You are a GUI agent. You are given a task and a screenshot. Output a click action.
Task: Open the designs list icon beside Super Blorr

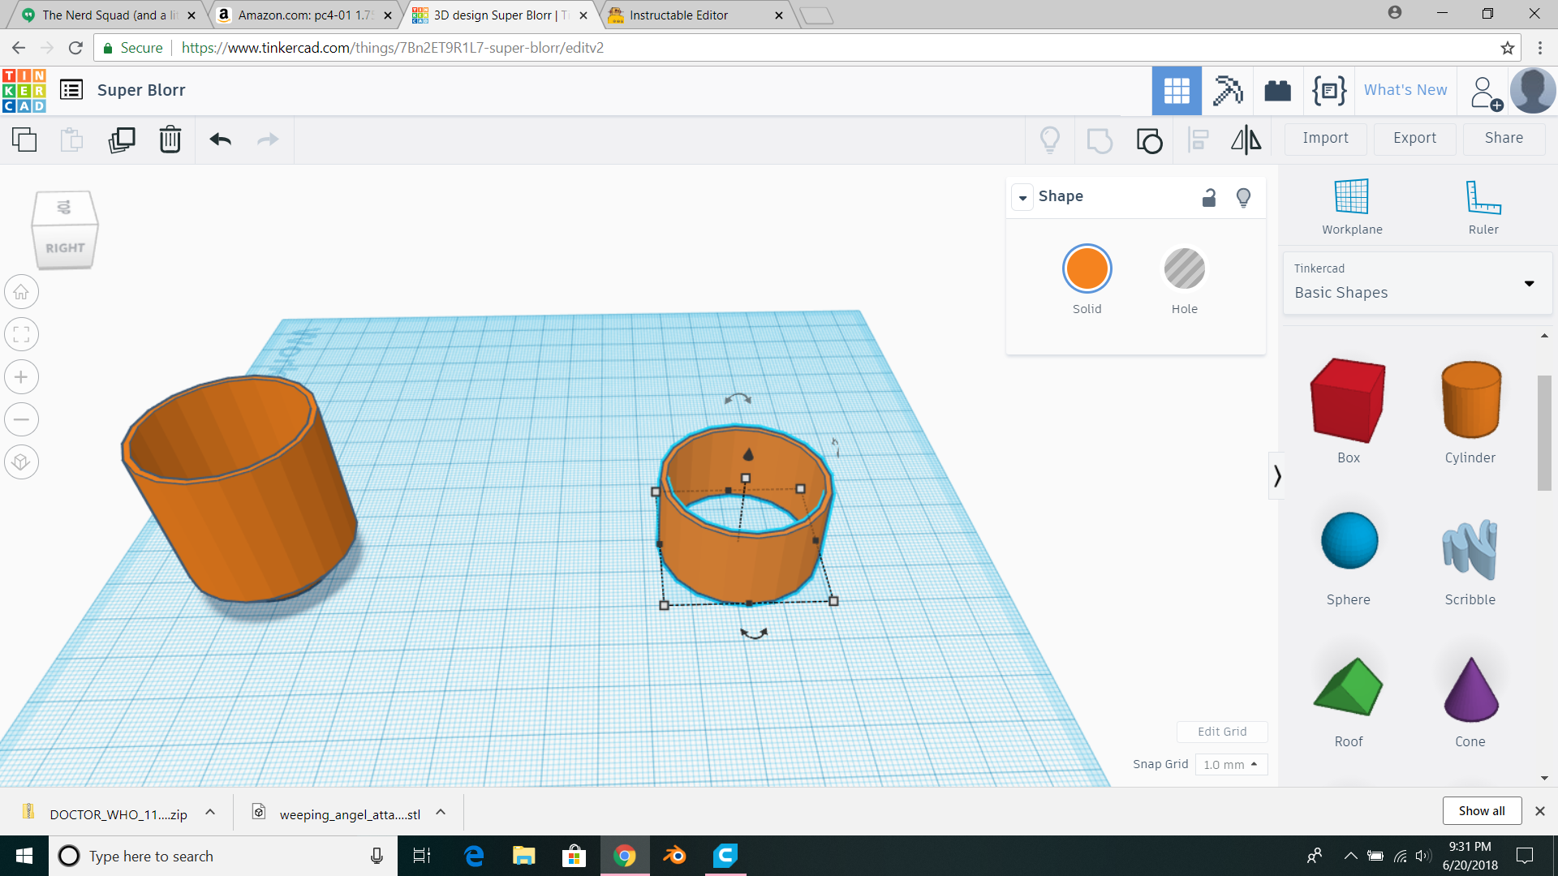71,89
